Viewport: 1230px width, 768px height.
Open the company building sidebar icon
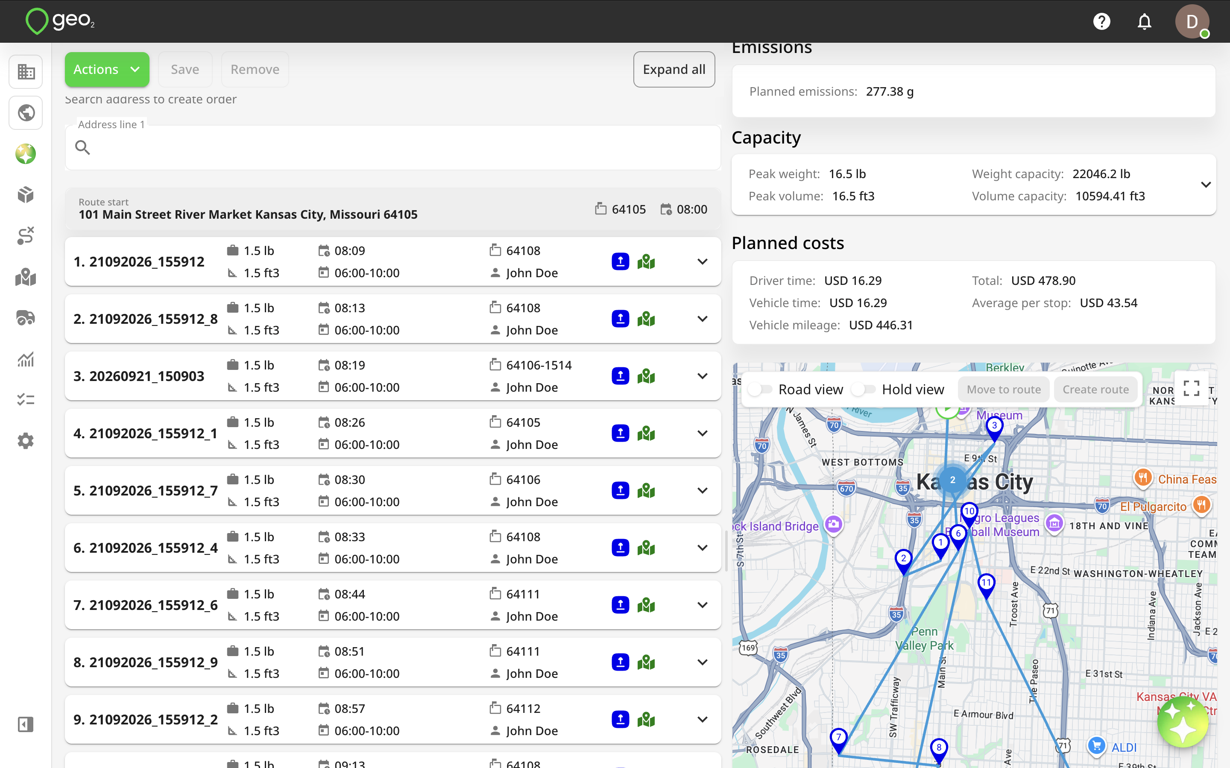[x=25, y=72]
